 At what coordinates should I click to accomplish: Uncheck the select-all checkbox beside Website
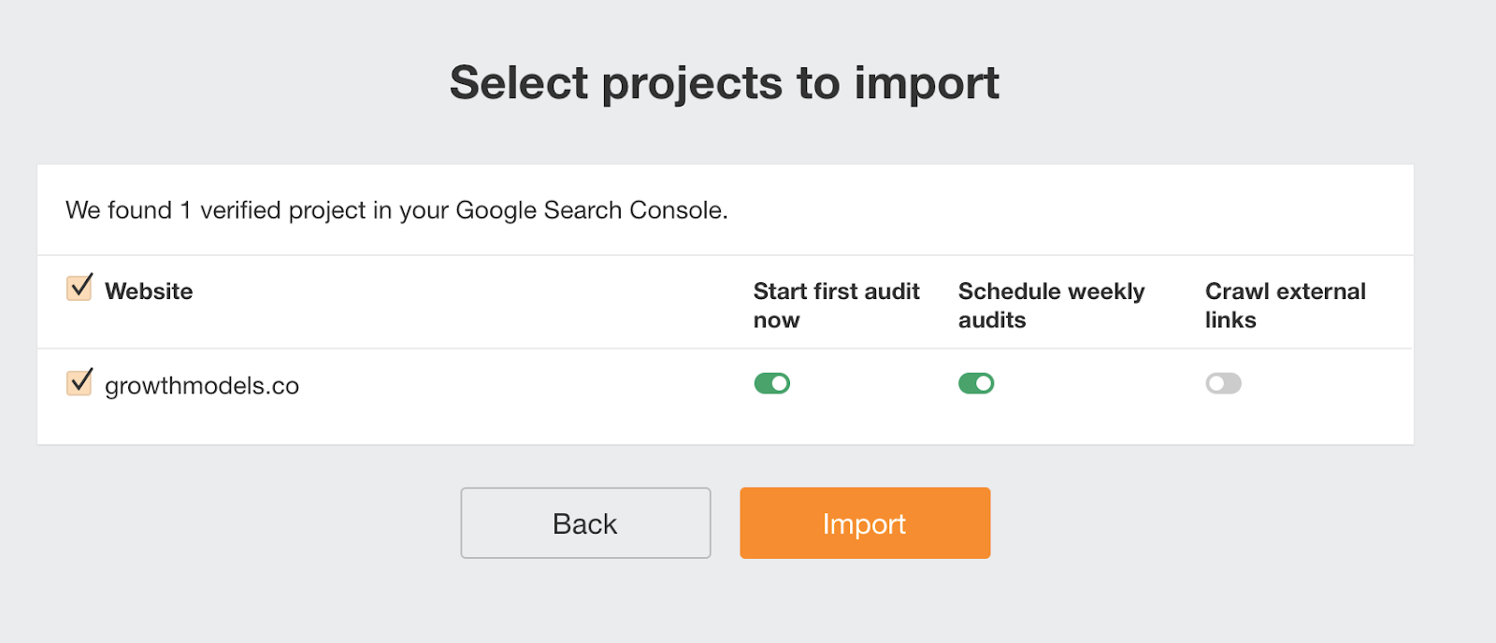79,288
